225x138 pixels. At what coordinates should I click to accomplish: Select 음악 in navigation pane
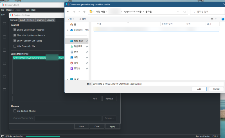76,63
